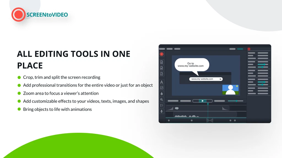Select the Record button in the left toolbar
This screenshot has height=158, width=282.
click(x=161, y=54)
